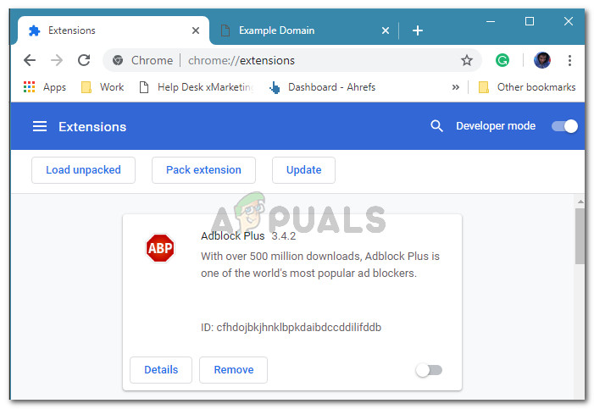This screenshot has height=409, width=594.
Task: Click the scrollbar up arrow
Action: click(x=580, y=202)
